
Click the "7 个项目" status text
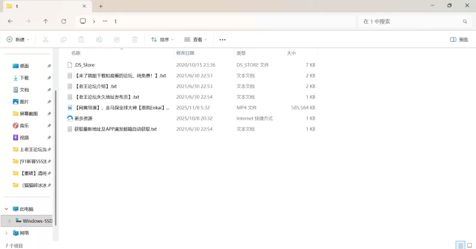(x=14, y=245)
